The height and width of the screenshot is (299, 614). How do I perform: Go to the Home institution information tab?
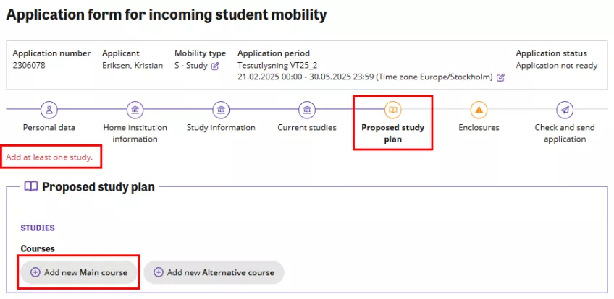click(x=135, y=133)
